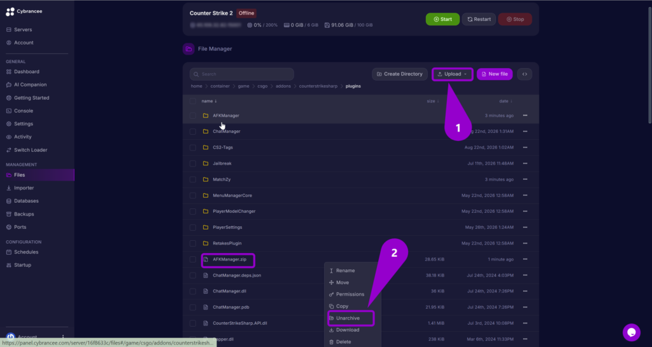Open the File Manager folder icon
This screenshot has width=652, height=347.
[x=188, y=49]
